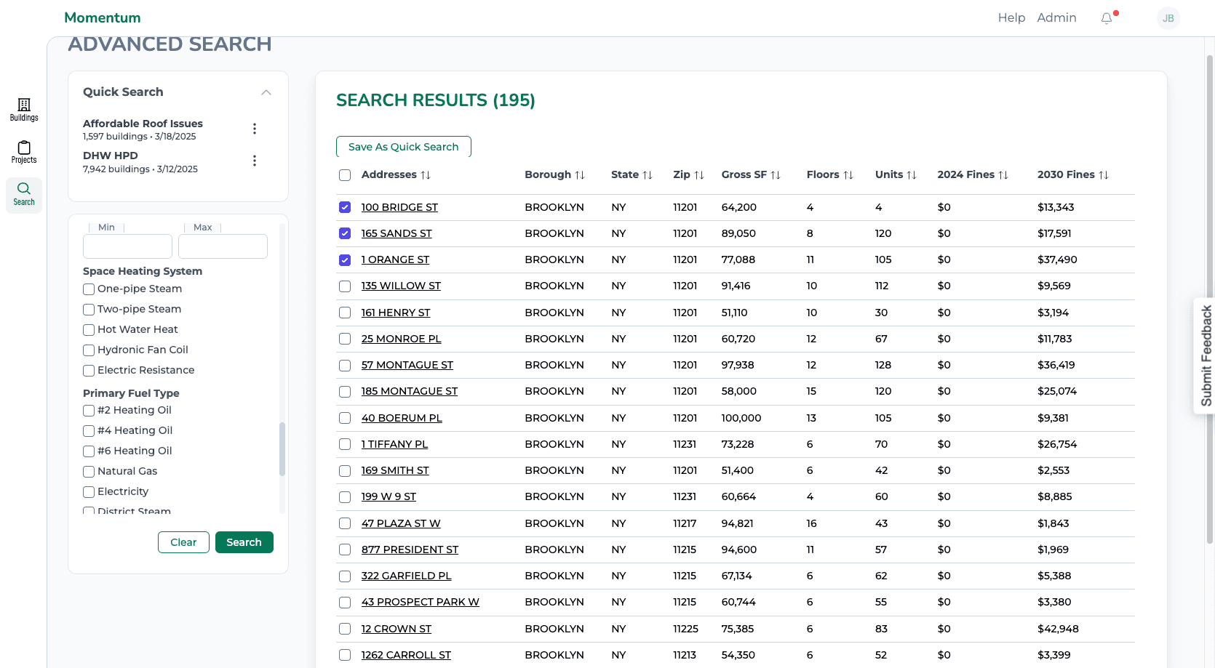Image resolution: width=1215 pixels, height=668 pixels.
Task: Enable the Natural Gas fuel type checkbox
Action: [89, 472]
